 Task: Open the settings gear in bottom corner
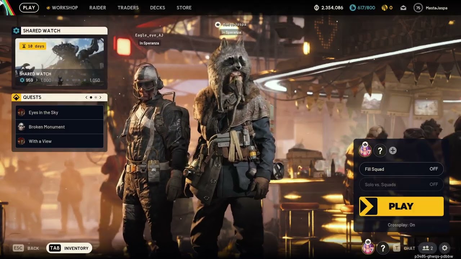(x=445, y=248)
